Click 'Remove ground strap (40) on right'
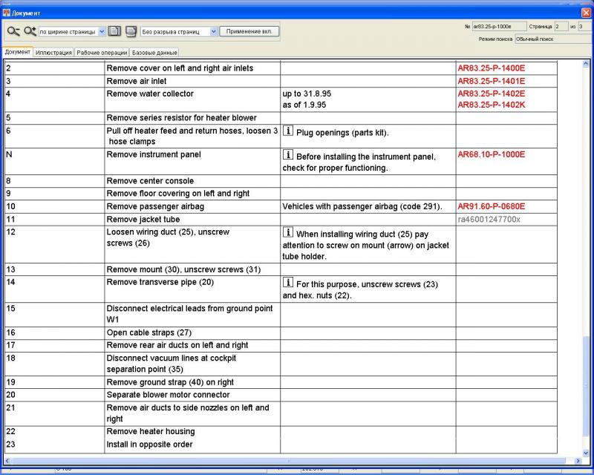 tap(170, 382)
